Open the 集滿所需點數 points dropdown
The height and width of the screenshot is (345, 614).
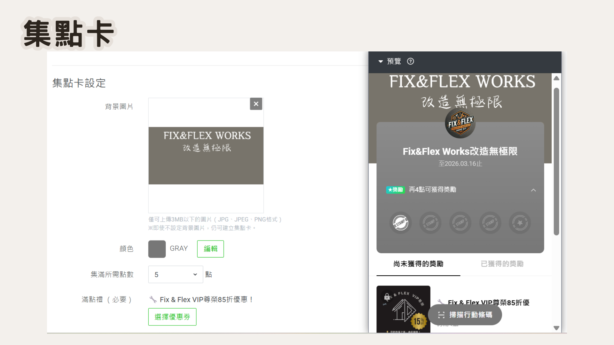point(176,274)
